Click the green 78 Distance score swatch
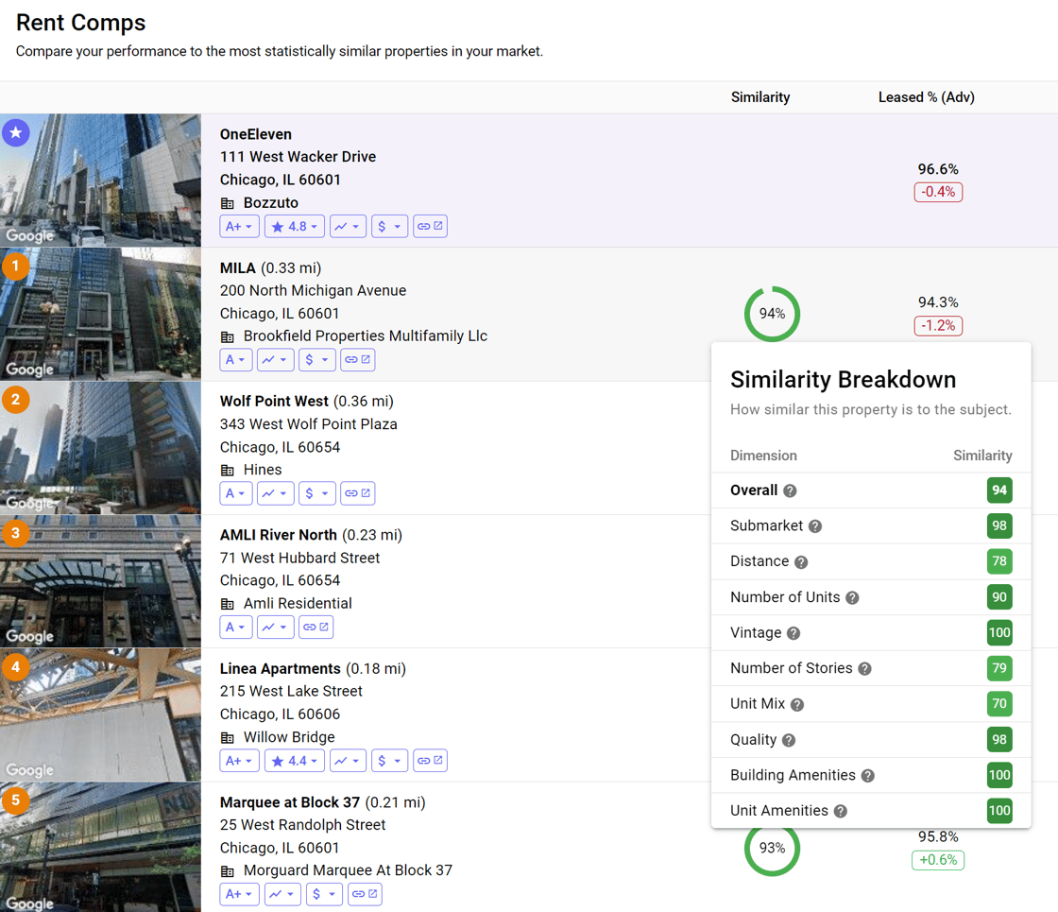Screen dimensions: 1058x912 coord(999,561)
